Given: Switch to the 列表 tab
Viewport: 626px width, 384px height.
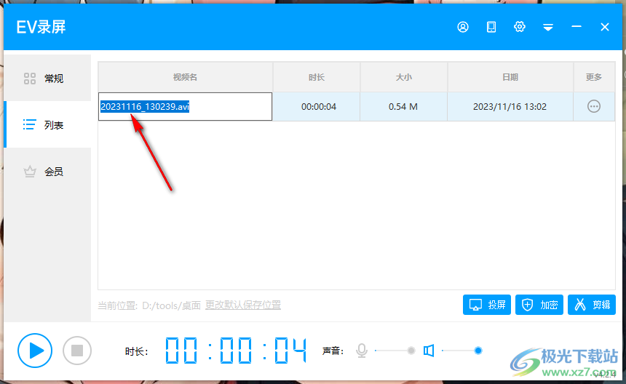Looking at the screenshot, I should click(x=47, y=125).
